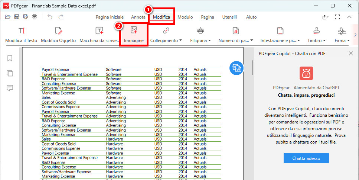
Task: Collapse the ribbon with the chevron
Action: 349,17
